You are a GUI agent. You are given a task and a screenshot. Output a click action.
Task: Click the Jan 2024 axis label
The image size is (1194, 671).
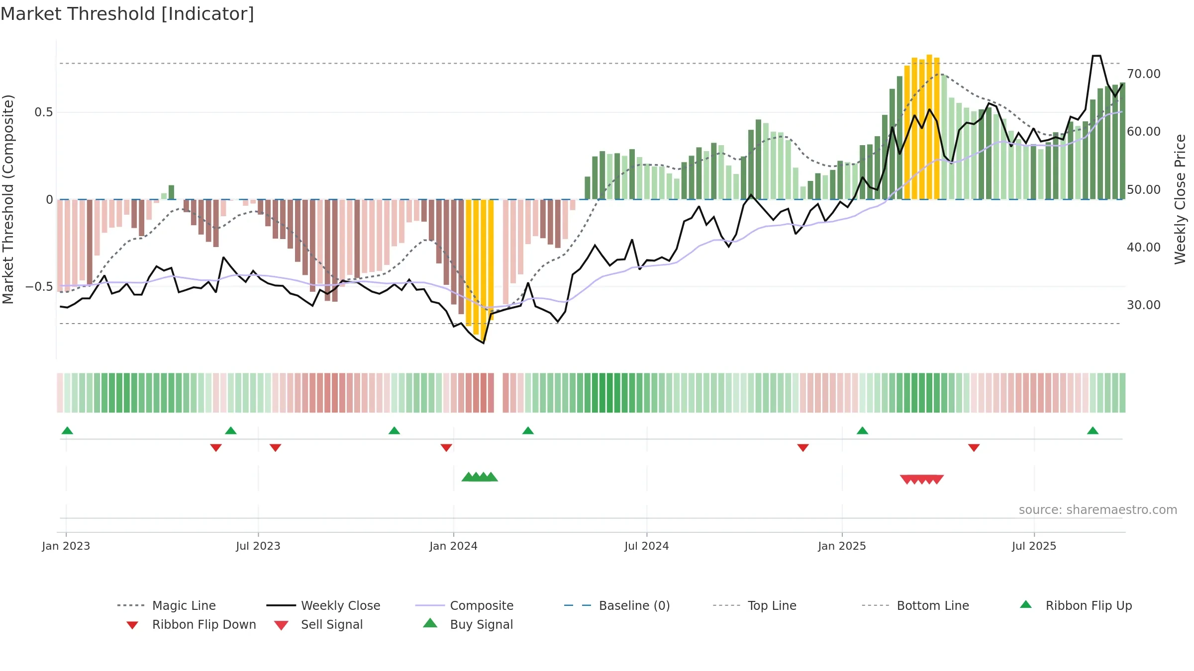454,546
